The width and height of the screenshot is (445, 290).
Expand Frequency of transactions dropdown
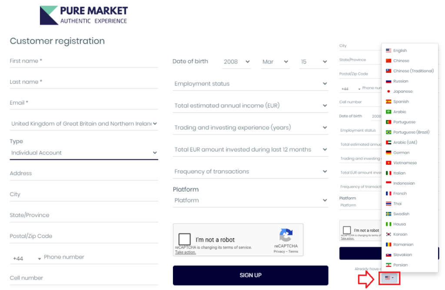(x=250, y=172)
